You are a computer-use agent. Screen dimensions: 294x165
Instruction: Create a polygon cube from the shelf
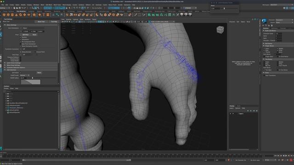tap(8, 15)
